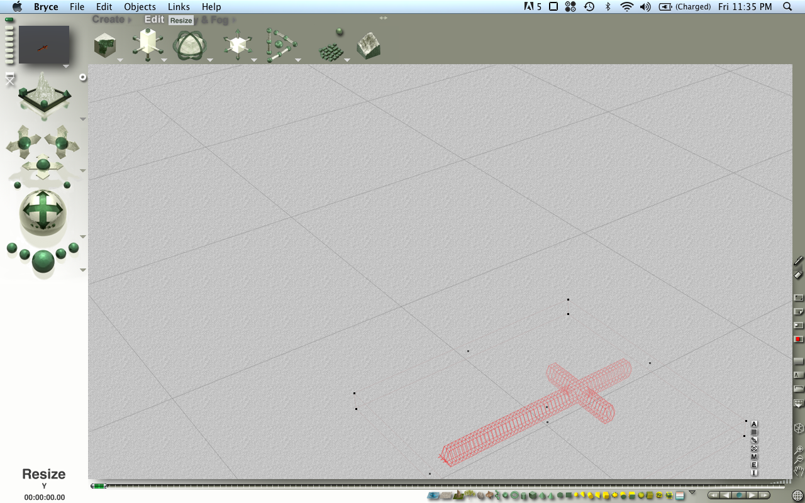
Task: Open dropdown arrow beside Randomize tool
Action: click(x=347, y=60)
